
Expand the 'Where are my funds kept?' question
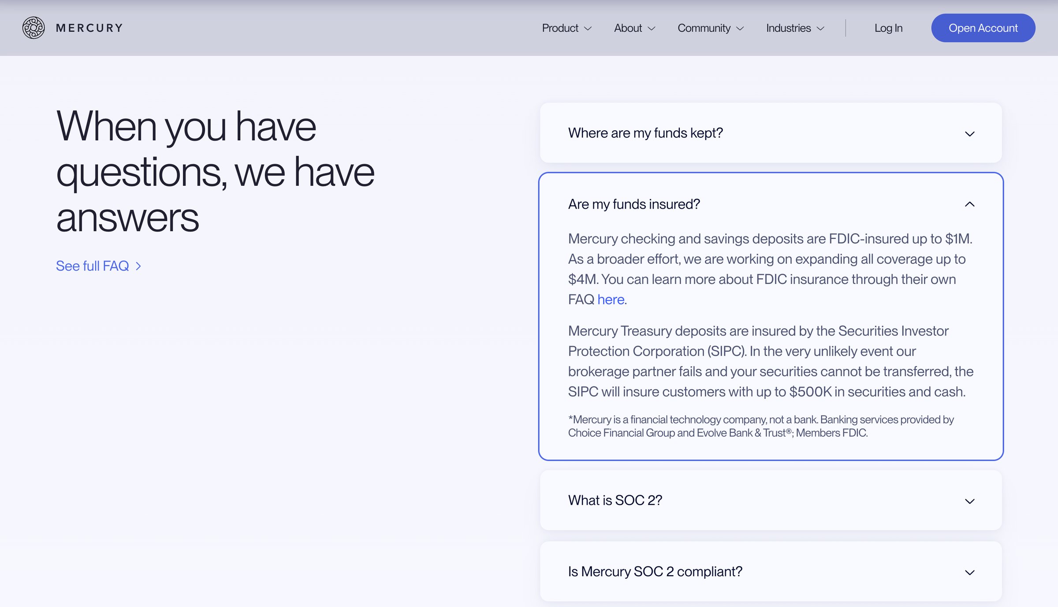(x=771, y=133)
